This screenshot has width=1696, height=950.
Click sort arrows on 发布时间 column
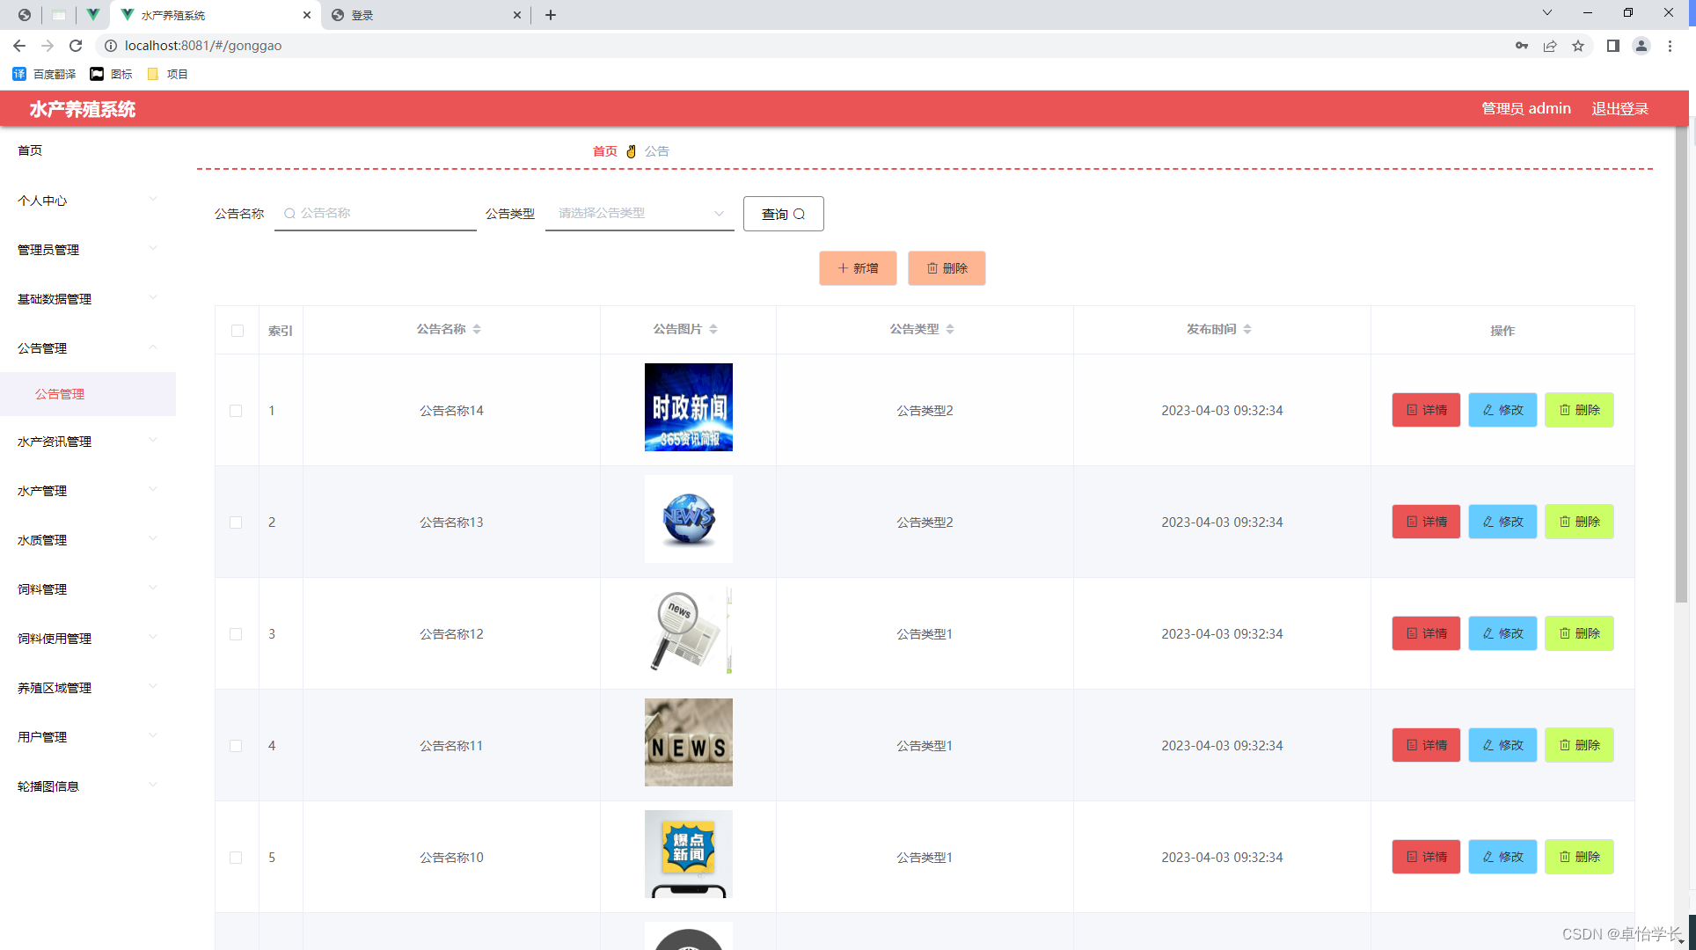click(x=1247, y=329)
